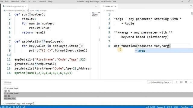
Task: Click the minimap of the Python editor
Action: tap(95, 14)
